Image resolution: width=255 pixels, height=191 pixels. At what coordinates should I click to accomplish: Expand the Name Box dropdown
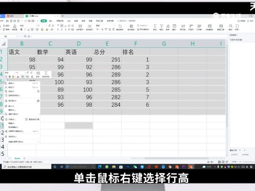pos(17,36)
